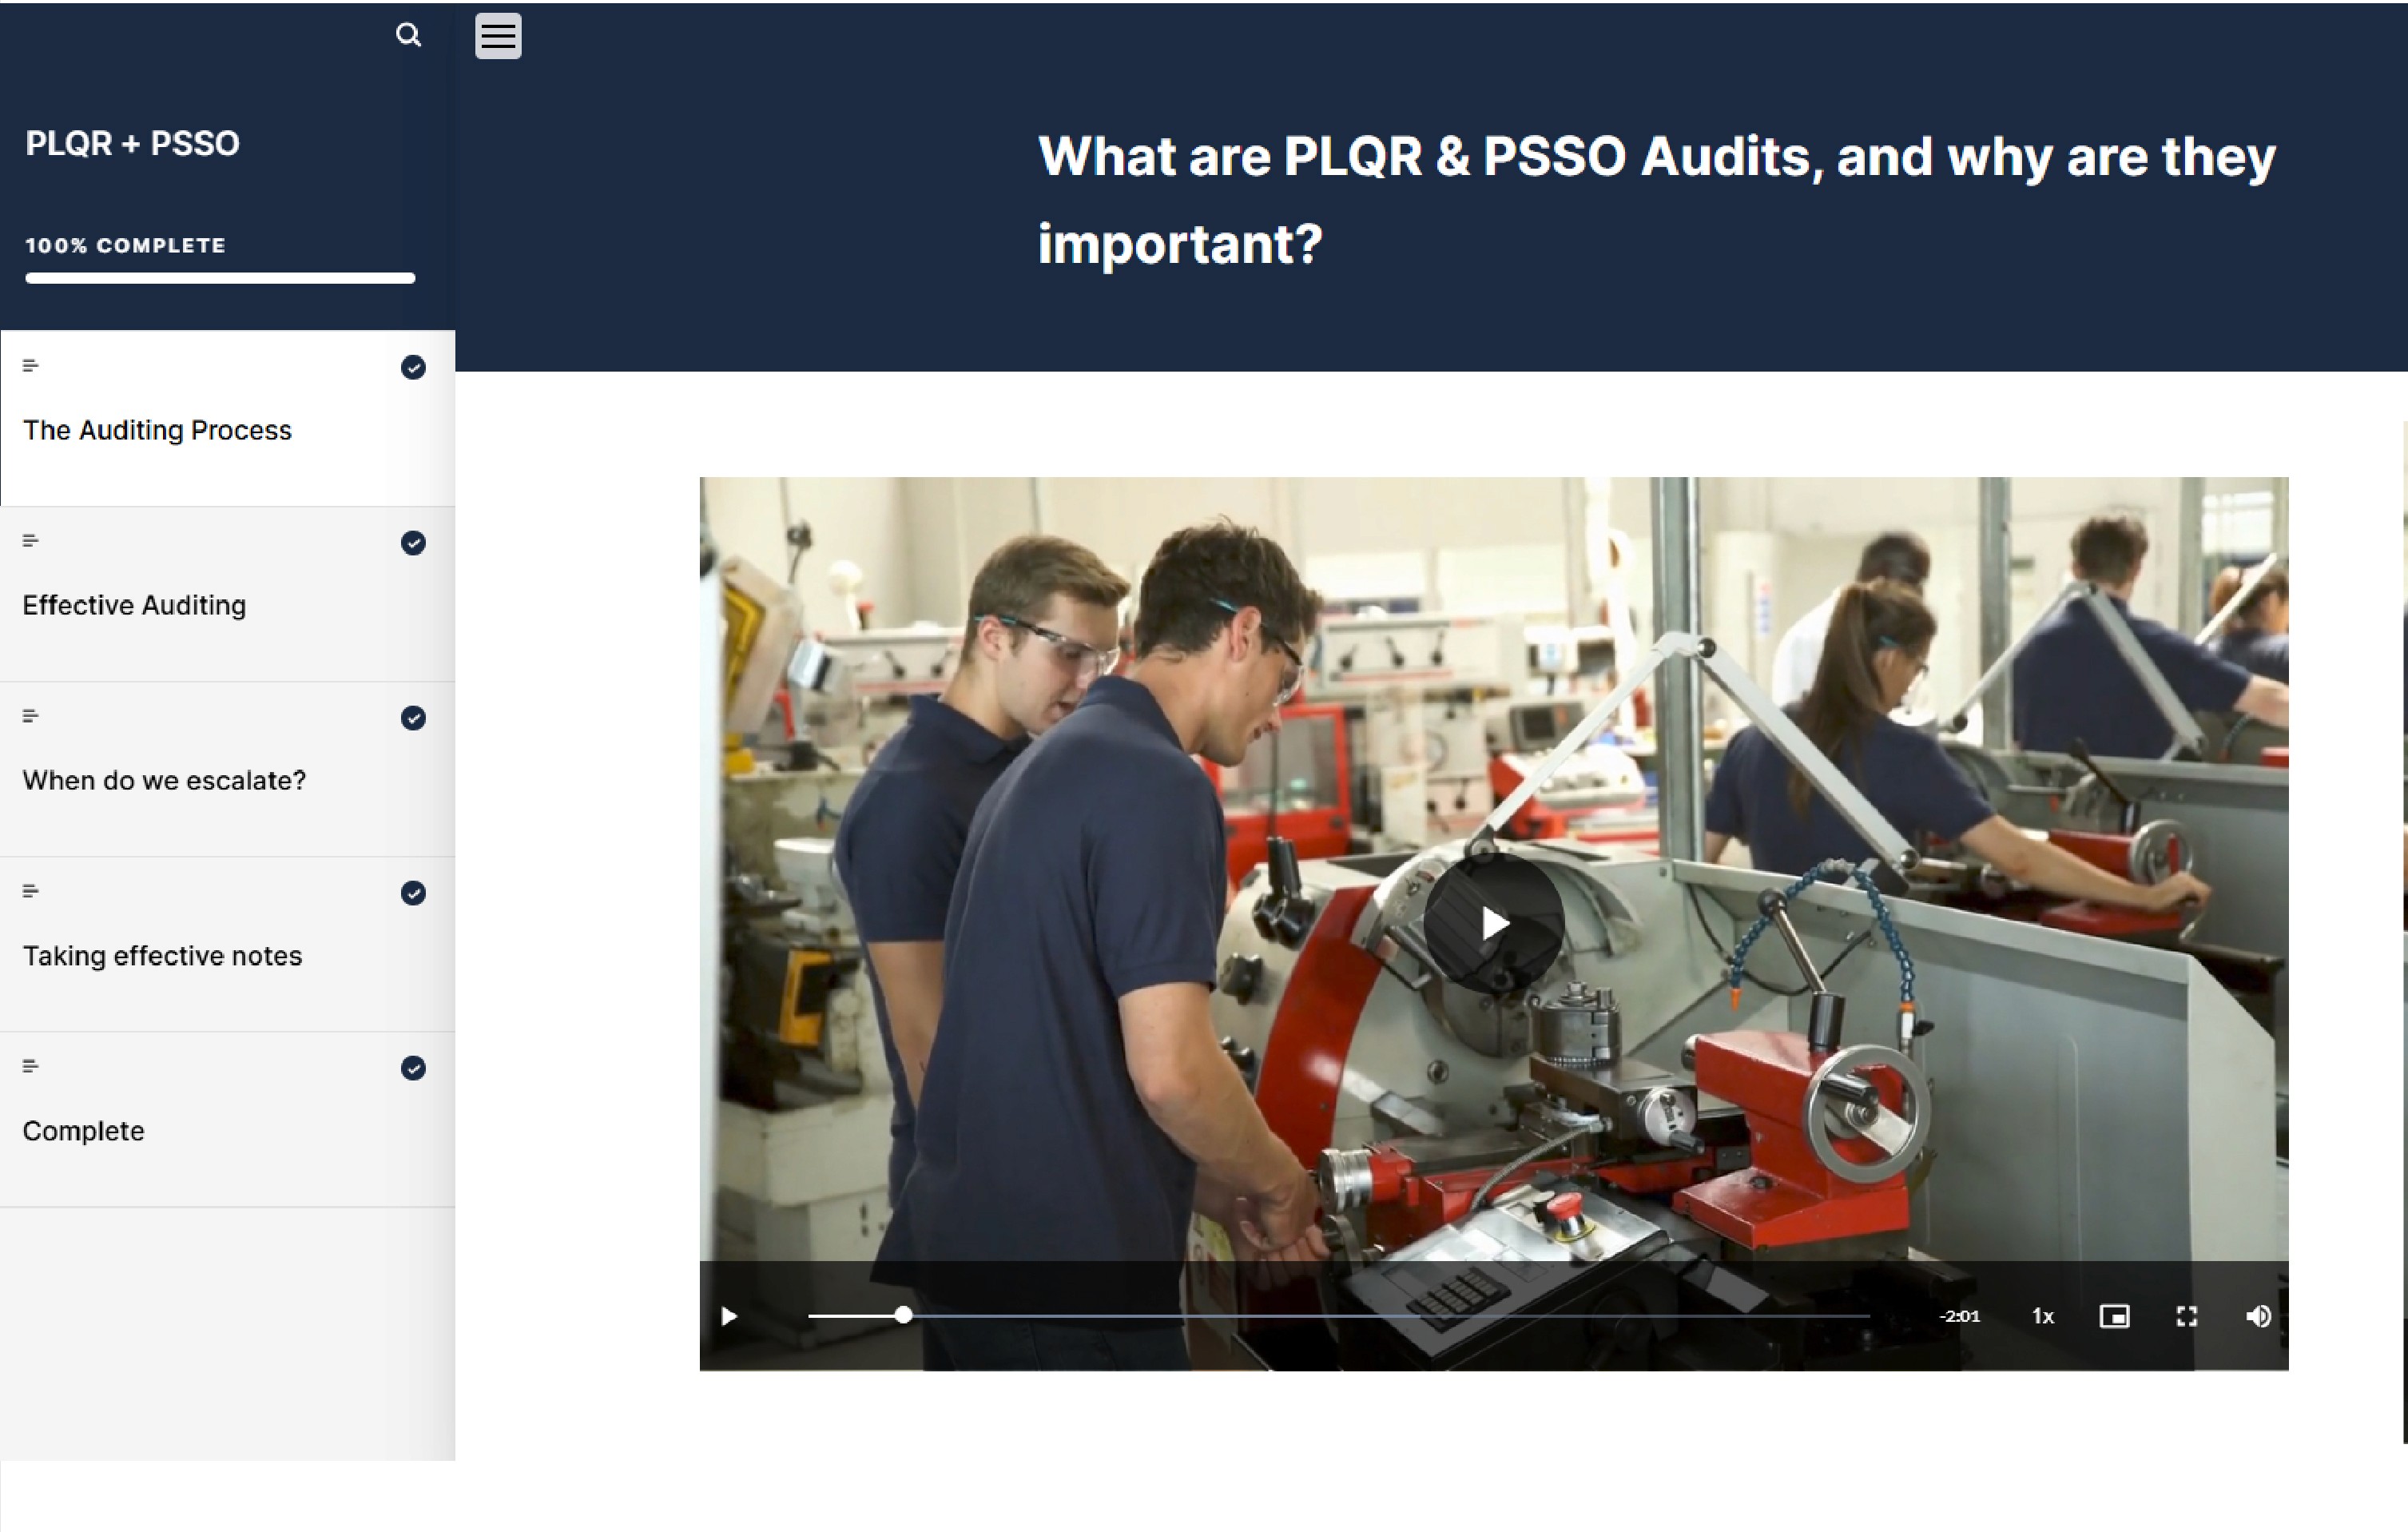
Task: Select The Auditing Process lesson
Action: [157, 430]
